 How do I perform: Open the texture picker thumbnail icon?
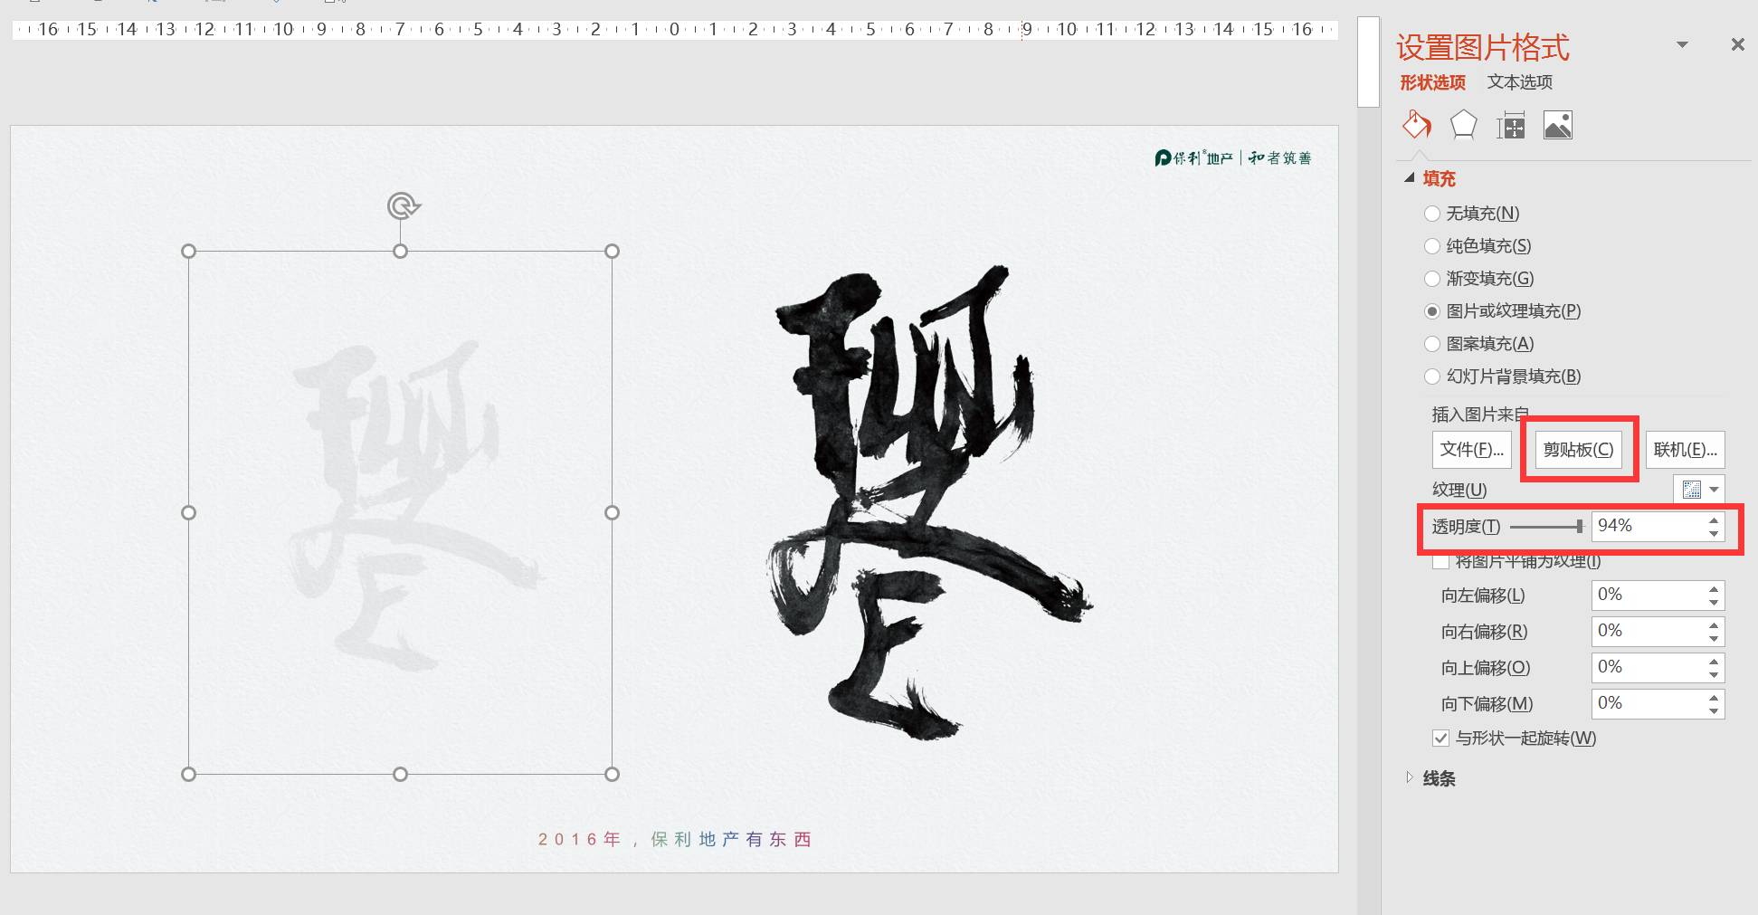coord(1691,490)
